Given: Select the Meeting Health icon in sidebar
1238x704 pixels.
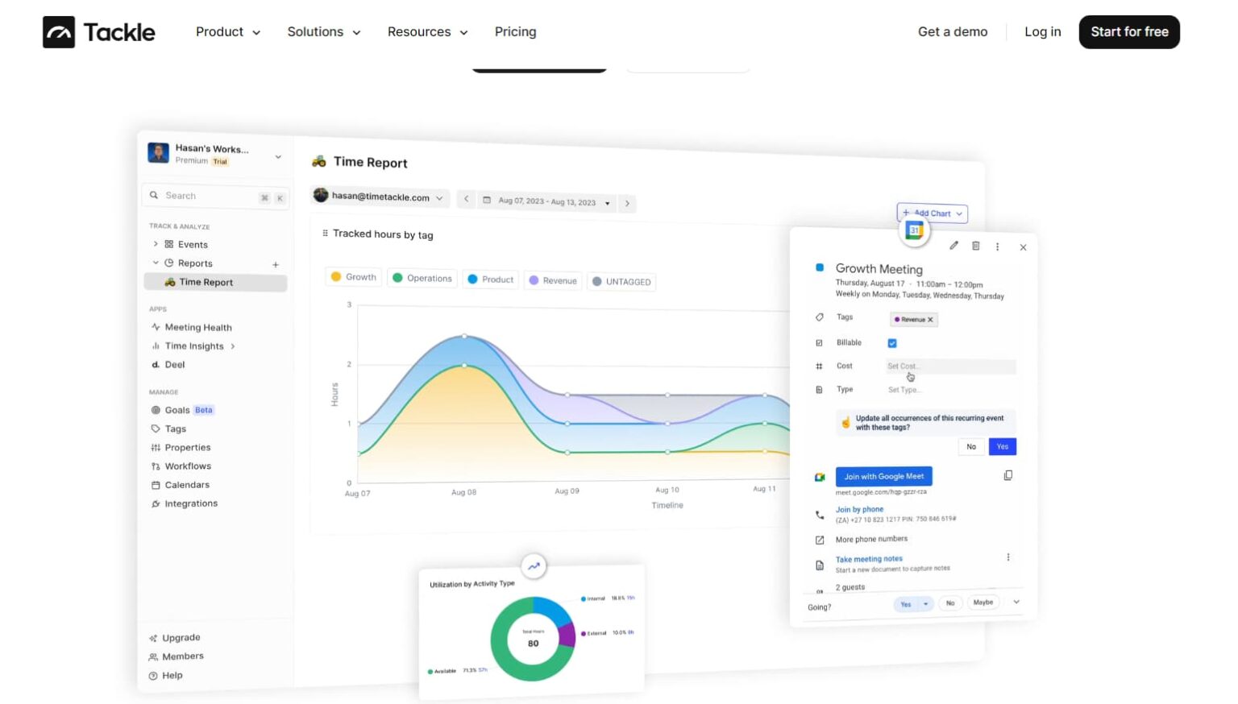Looking at the screenshot, I should coord(156,327).
